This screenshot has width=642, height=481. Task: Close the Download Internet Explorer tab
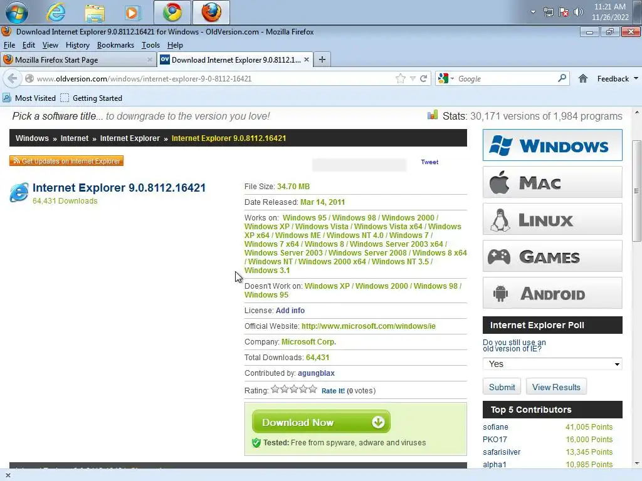click(x=306, y=59)
